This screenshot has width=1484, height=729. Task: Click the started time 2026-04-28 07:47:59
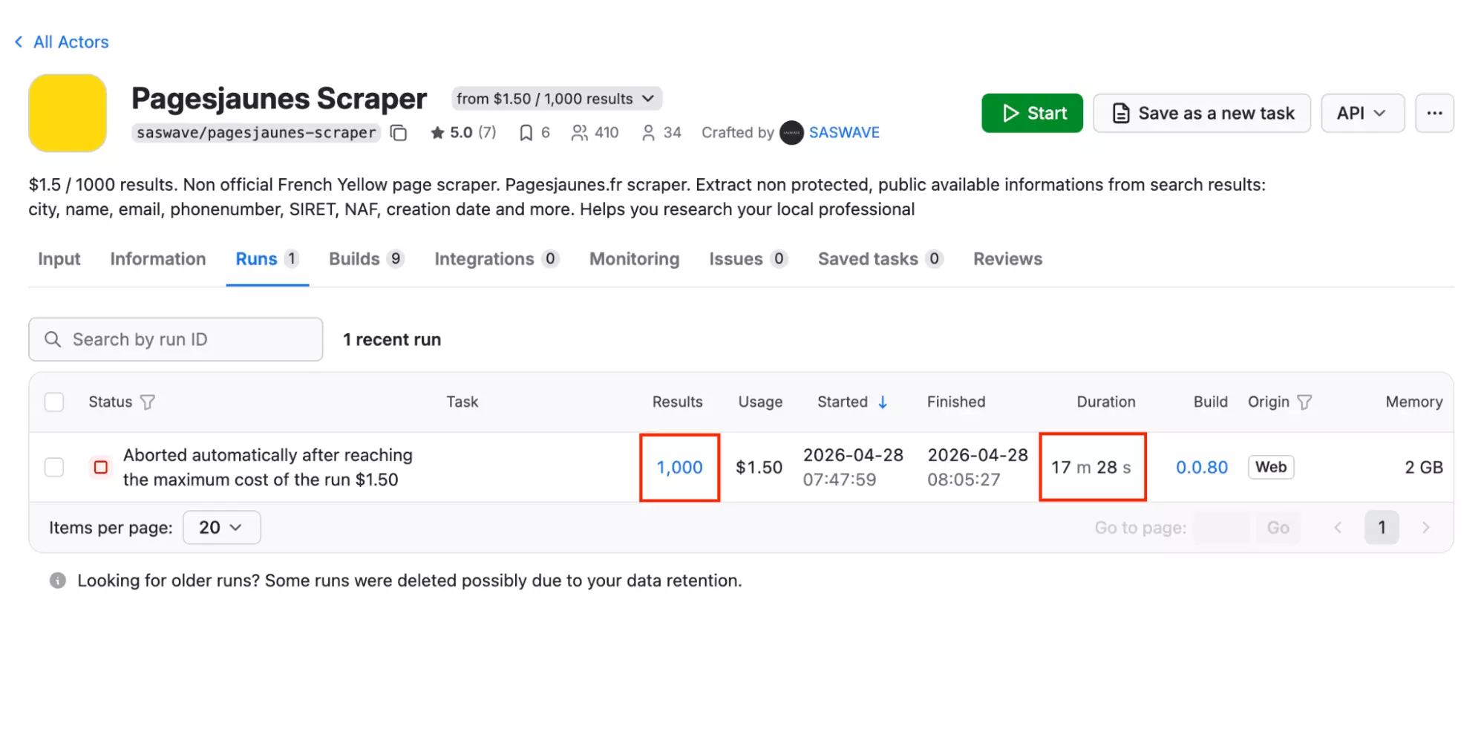(x=853, y=468)
